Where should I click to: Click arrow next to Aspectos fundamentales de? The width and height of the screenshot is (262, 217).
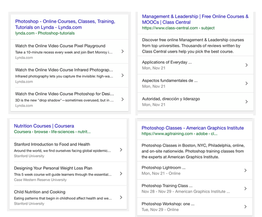[x=246, y=83]
